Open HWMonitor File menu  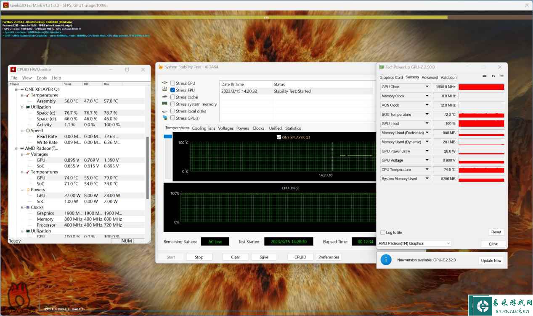tap(14, 78)
